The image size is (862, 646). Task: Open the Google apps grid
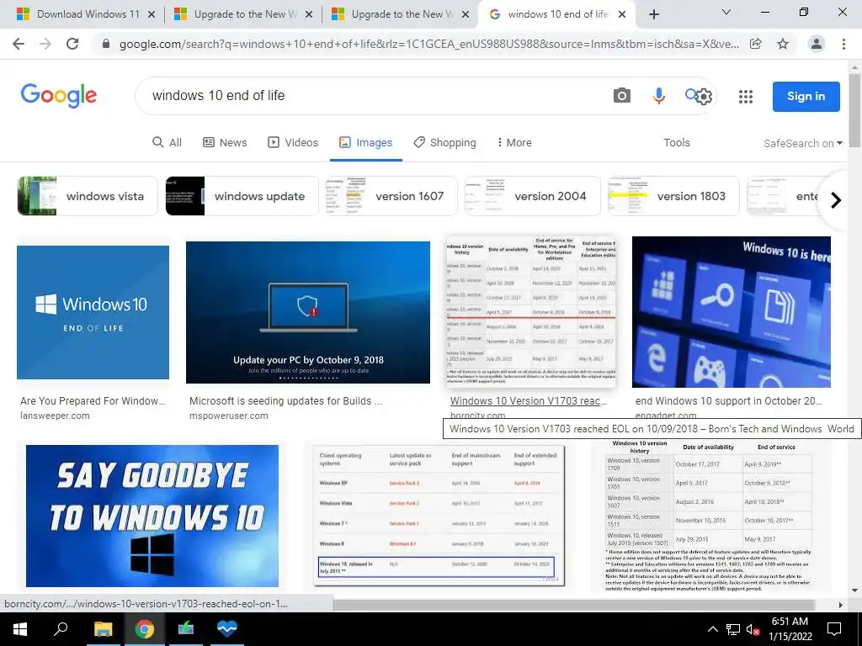coord(746,97)
